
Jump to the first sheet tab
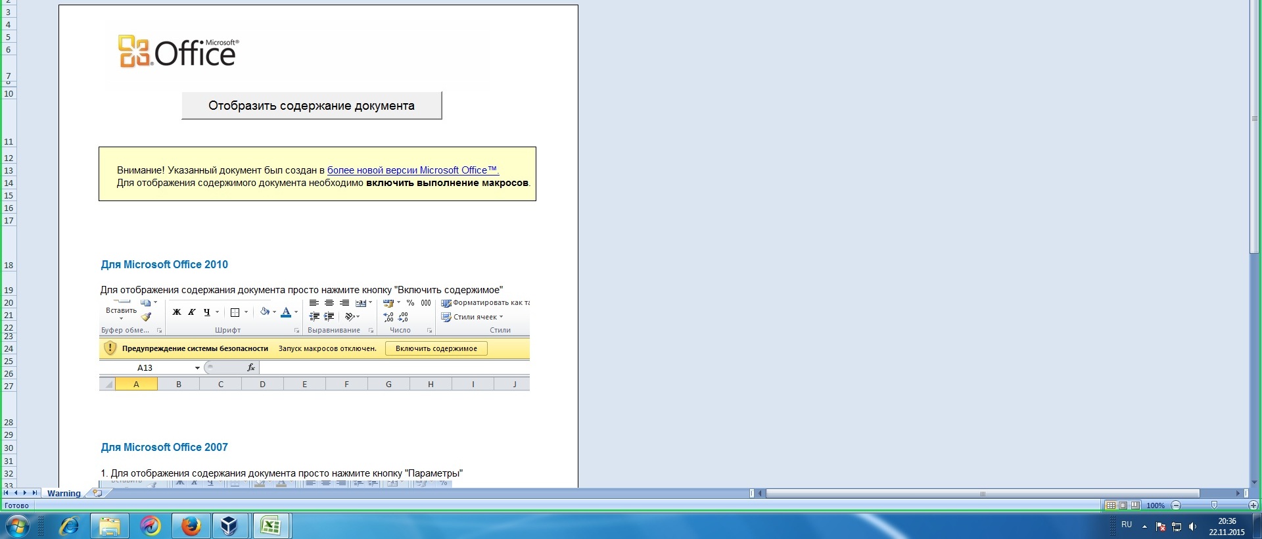point(7,493)
